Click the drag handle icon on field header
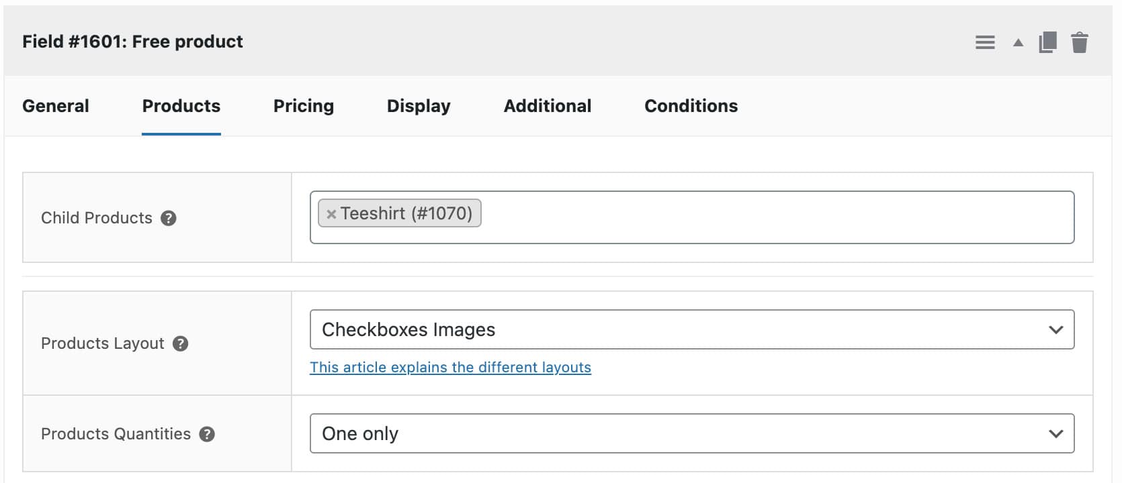1122x483 pixels. click(985, 42)
